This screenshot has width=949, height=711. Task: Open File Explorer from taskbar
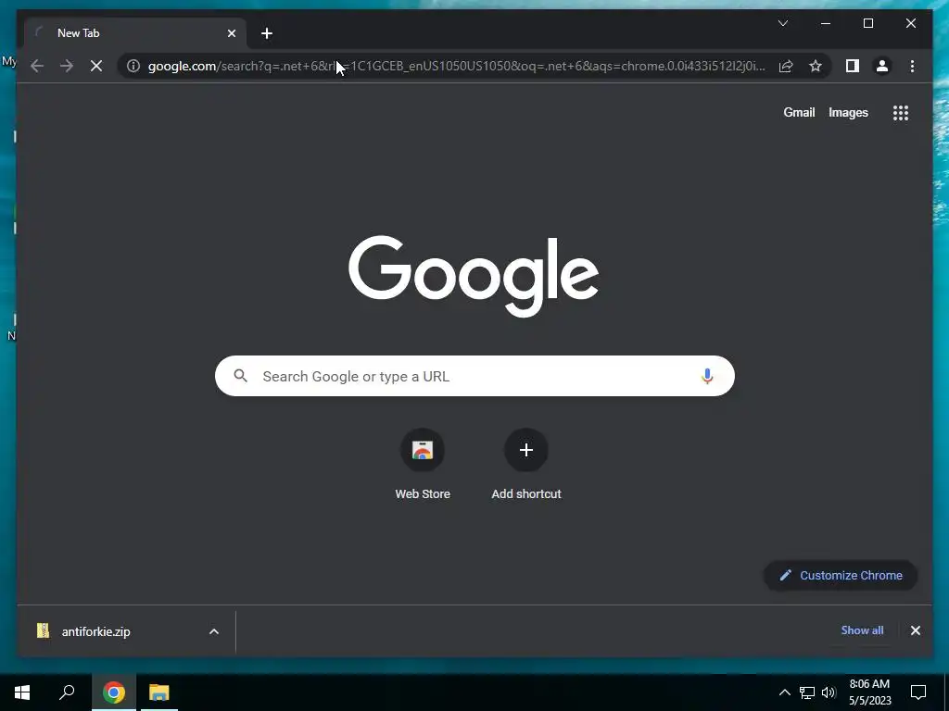158,692
